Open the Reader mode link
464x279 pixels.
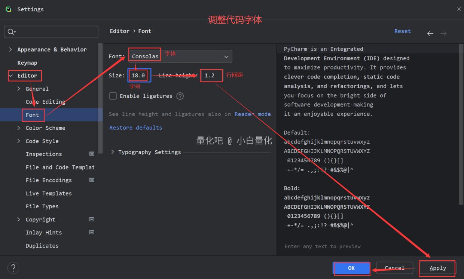253,114
